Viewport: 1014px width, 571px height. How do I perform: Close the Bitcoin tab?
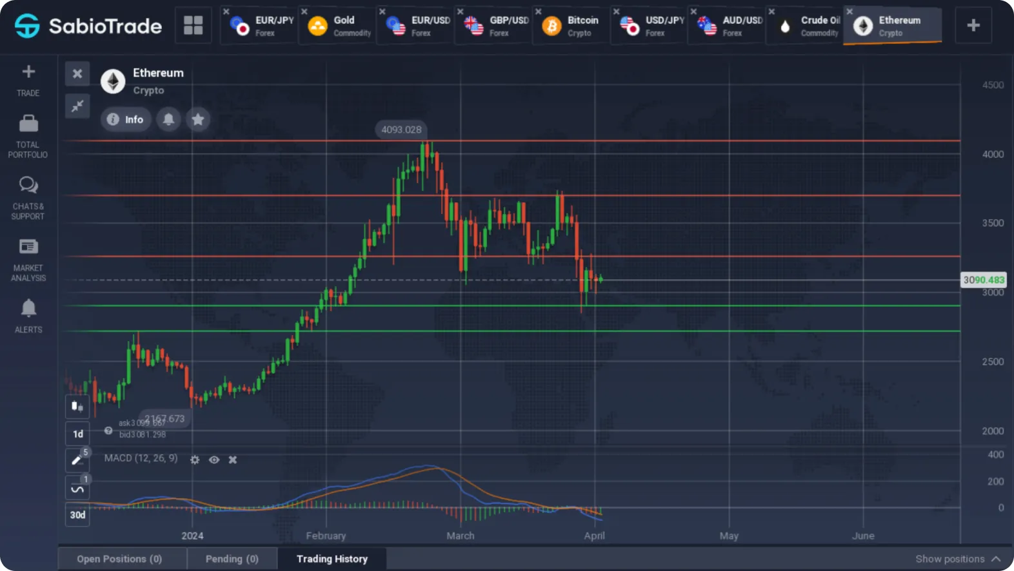pos(539,12)
